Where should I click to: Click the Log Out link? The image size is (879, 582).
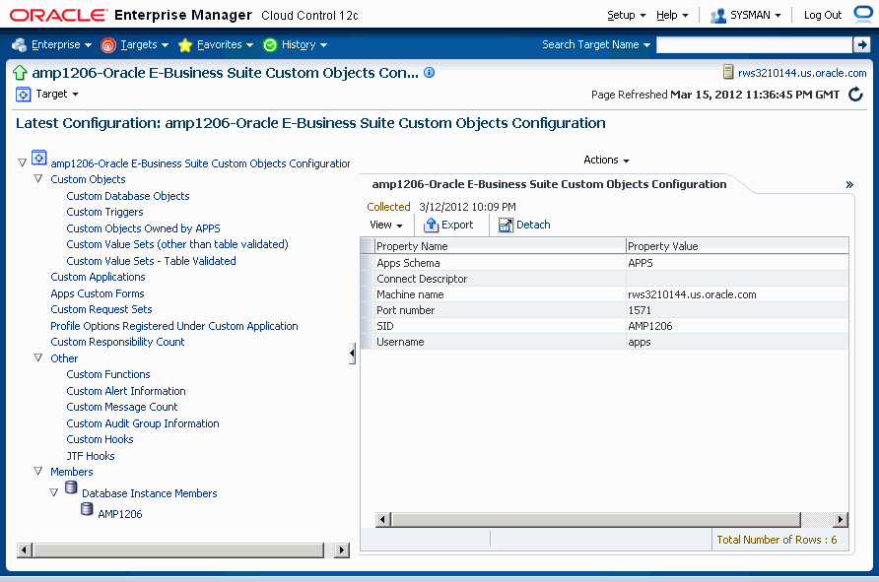[x=823, y=15]
